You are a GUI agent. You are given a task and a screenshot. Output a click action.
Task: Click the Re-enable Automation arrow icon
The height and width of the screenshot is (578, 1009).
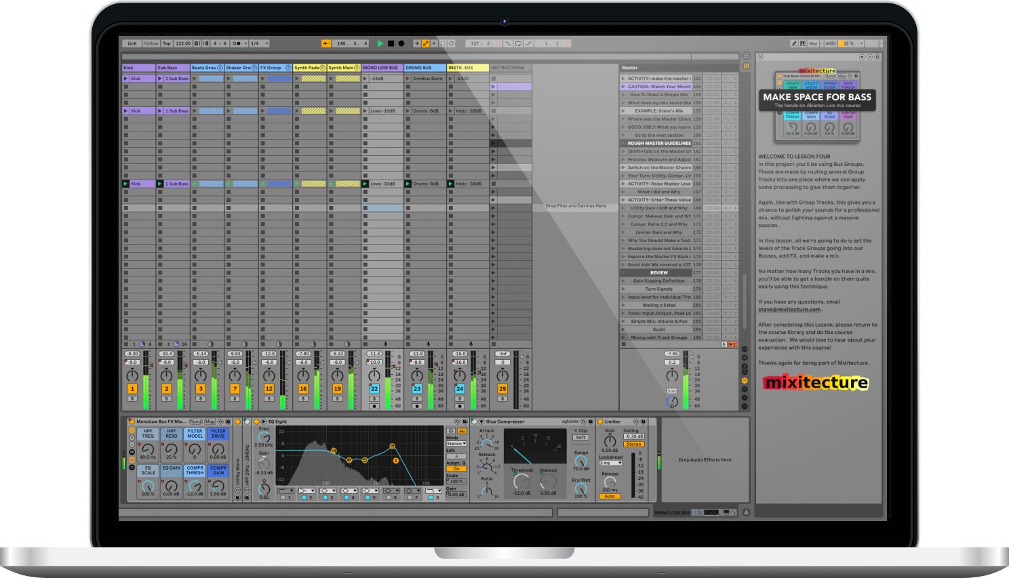[x=434, y=43]
